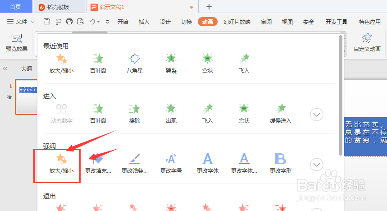Expand more 进入 effects with chevron
The height and width of the screenshot is (211, 387).
[317, 115]
